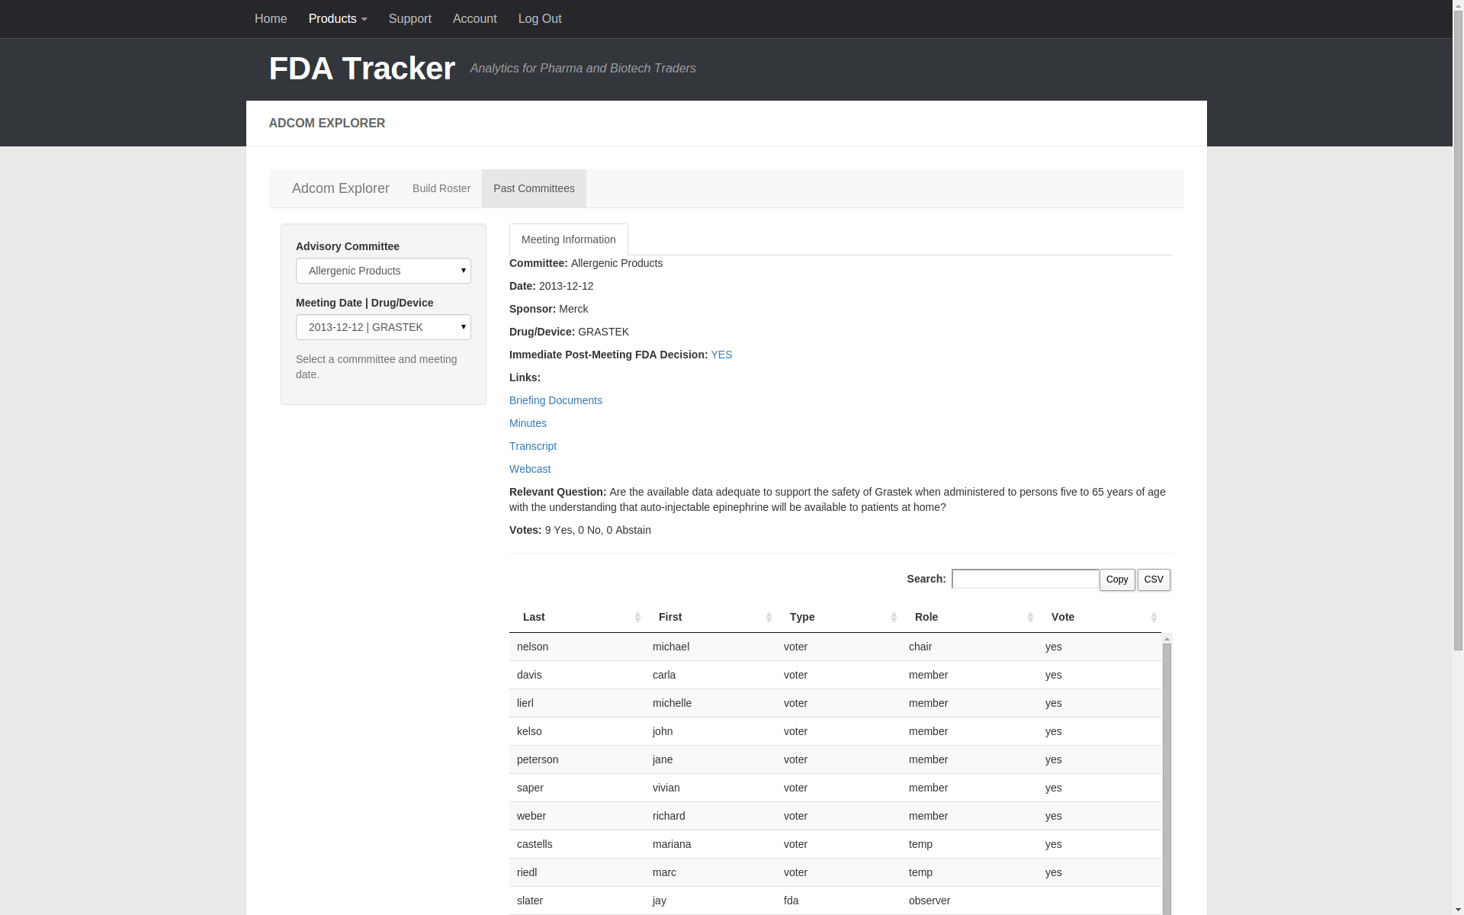Sort table by Role column
The width and height of the screenshot is (1464, 915).
click(971, 617)
